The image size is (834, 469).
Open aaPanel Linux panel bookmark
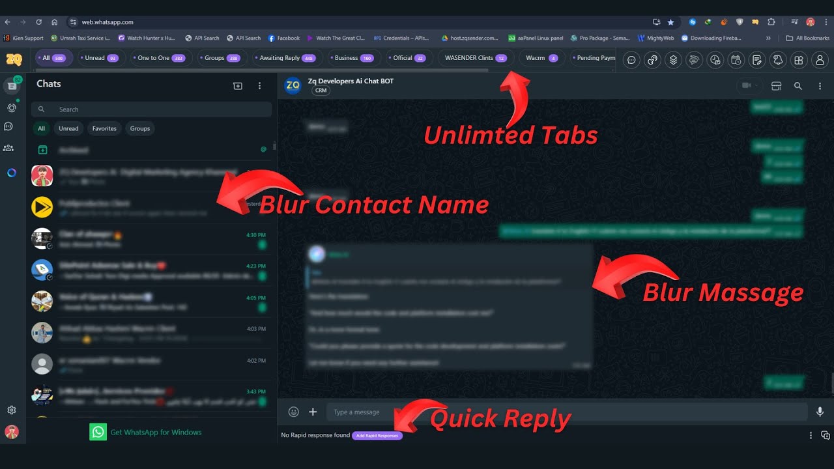pos(536,38)
